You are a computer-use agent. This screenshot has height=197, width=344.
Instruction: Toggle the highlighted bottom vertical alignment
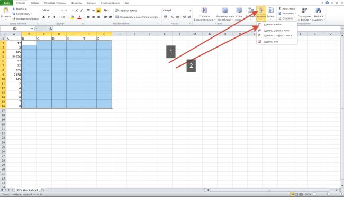coord(98,10)
